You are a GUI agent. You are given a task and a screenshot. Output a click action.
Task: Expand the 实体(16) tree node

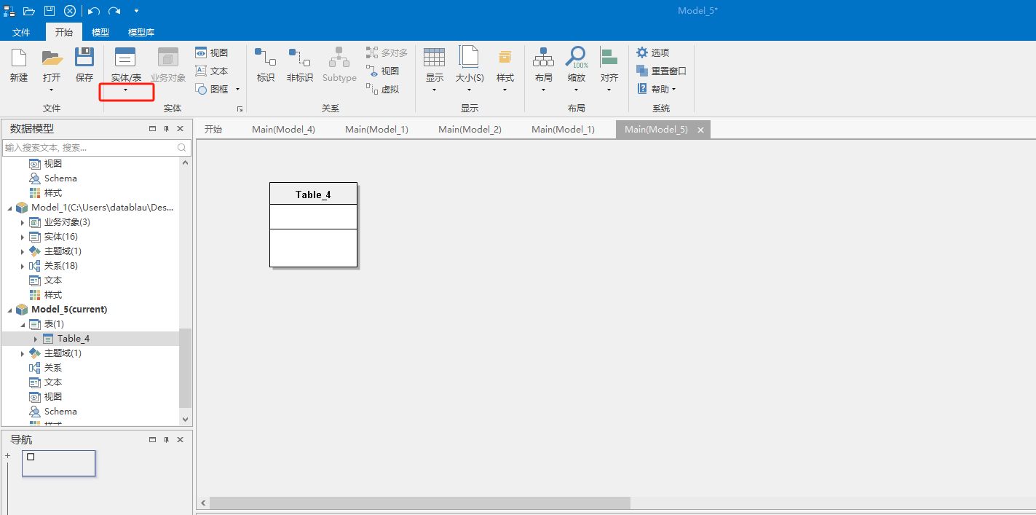[22, 237]
